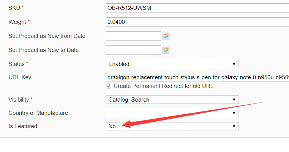The width and height of the screenshot is (289, 152).
Task: Click into the URL Key text field
Action: [x=197, y=77]
